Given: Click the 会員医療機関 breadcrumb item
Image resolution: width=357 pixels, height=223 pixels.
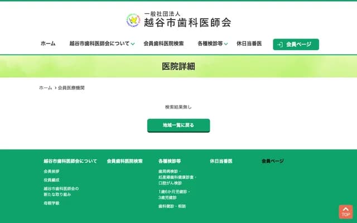Looking at the screenshot, I should pyautogui.click(x=71, y=88).
